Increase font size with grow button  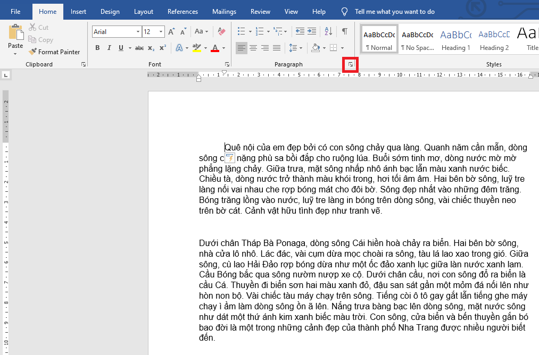point(171,32)
